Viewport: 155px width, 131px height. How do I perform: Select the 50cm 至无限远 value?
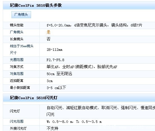click(x=59, y=74)
